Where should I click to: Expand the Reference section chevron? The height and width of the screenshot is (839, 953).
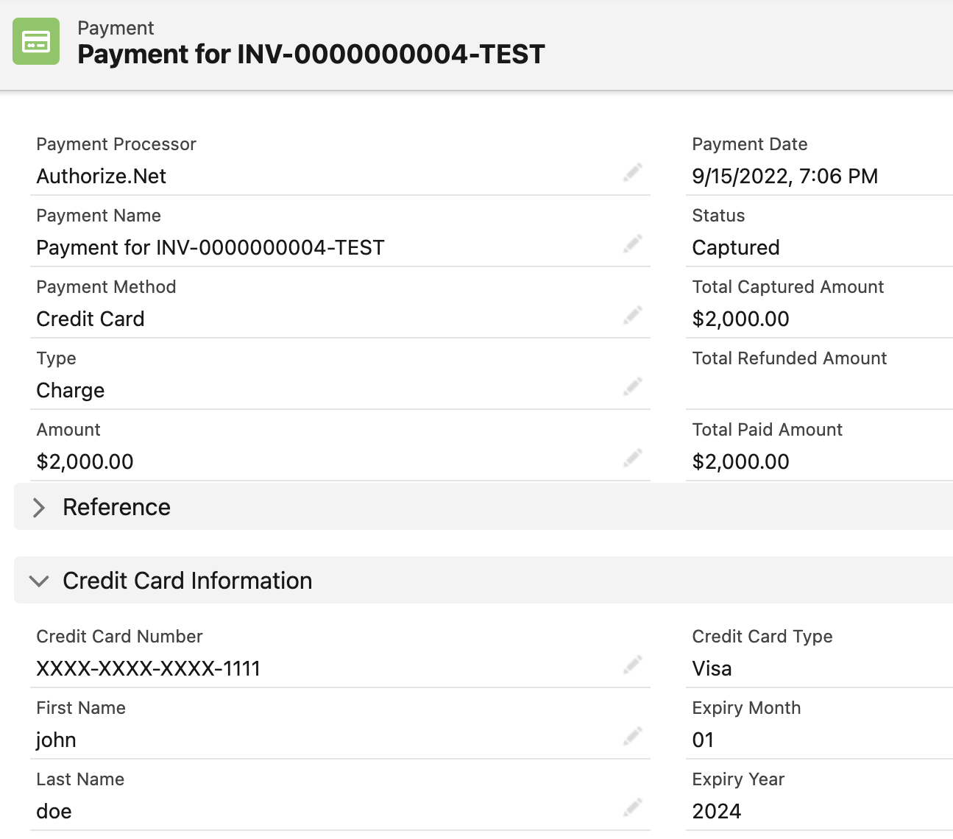[39, 507]
